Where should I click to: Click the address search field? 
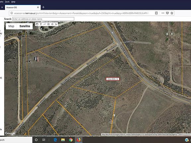click(x=43, y=19)
